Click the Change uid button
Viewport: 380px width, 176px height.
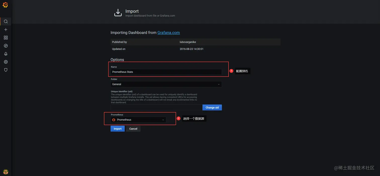212,108
